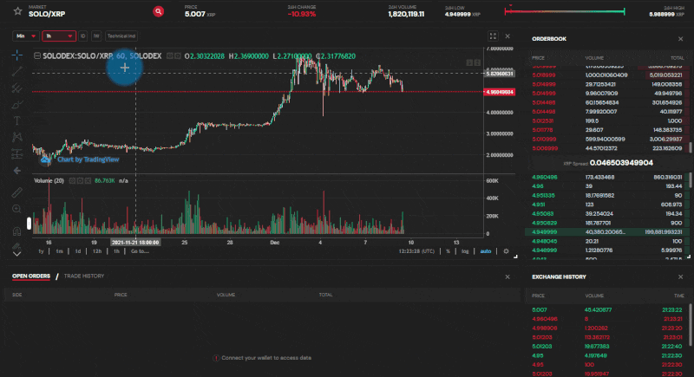694x377 pixels.
Task: Close the Open Orders panel
Action: pos(507,276)
